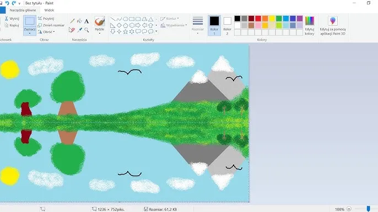This screenshot has height=212, width=378.
Task: Activate Kolor 2 background color
Action: click(227, 25)
